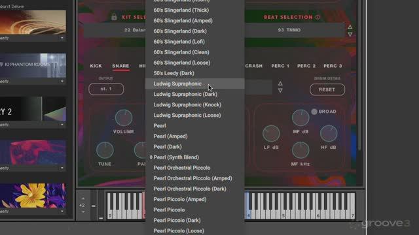
Task: Open the CRASH drum tab
Action: click(254, 66)
